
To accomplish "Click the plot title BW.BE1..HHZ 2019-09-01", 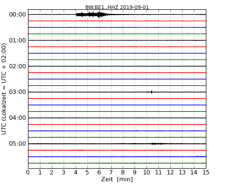I will (x=117, y=7).
